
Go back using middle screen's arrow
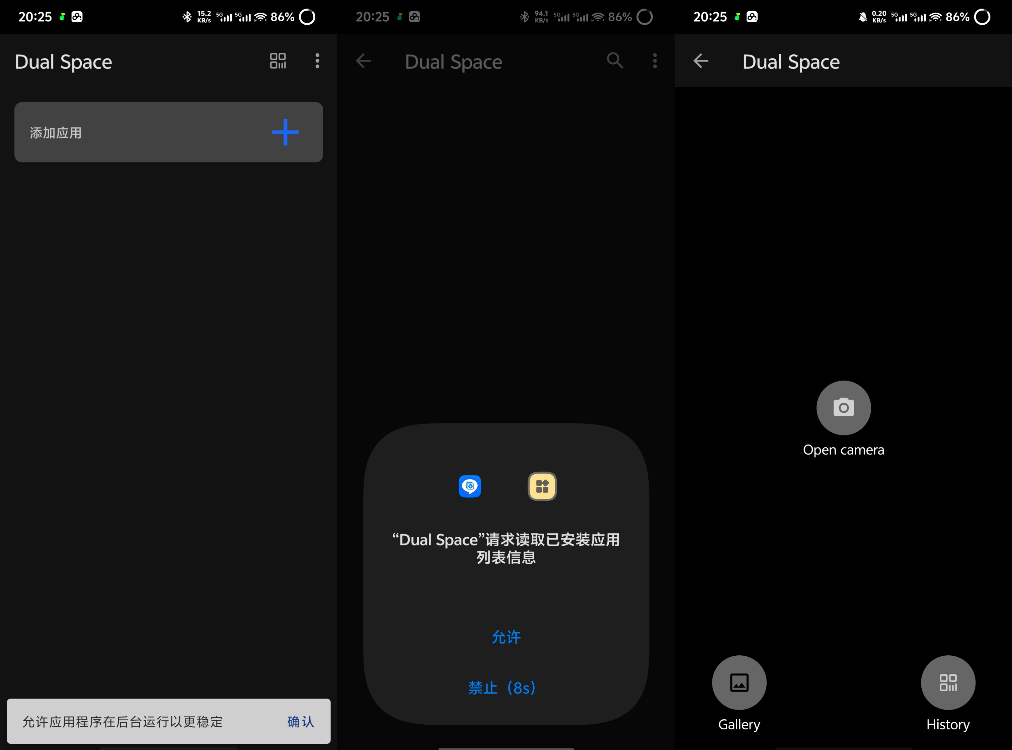pos(363,61)
